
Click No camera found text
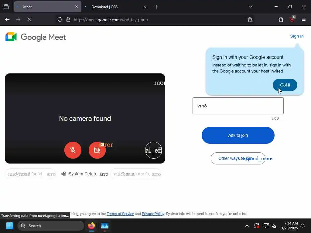(85, 119)
